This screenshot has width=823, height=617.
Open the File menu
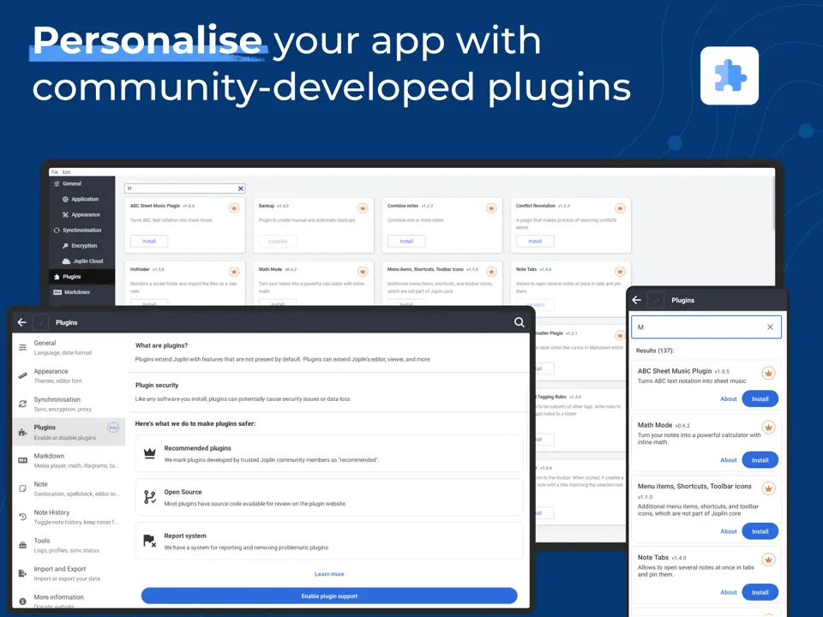point(55,172)
